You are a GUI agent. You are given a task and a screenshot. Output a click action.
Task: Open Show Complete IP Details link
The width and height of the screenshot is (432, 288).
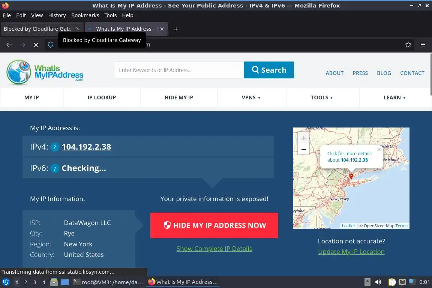point(214,249)
